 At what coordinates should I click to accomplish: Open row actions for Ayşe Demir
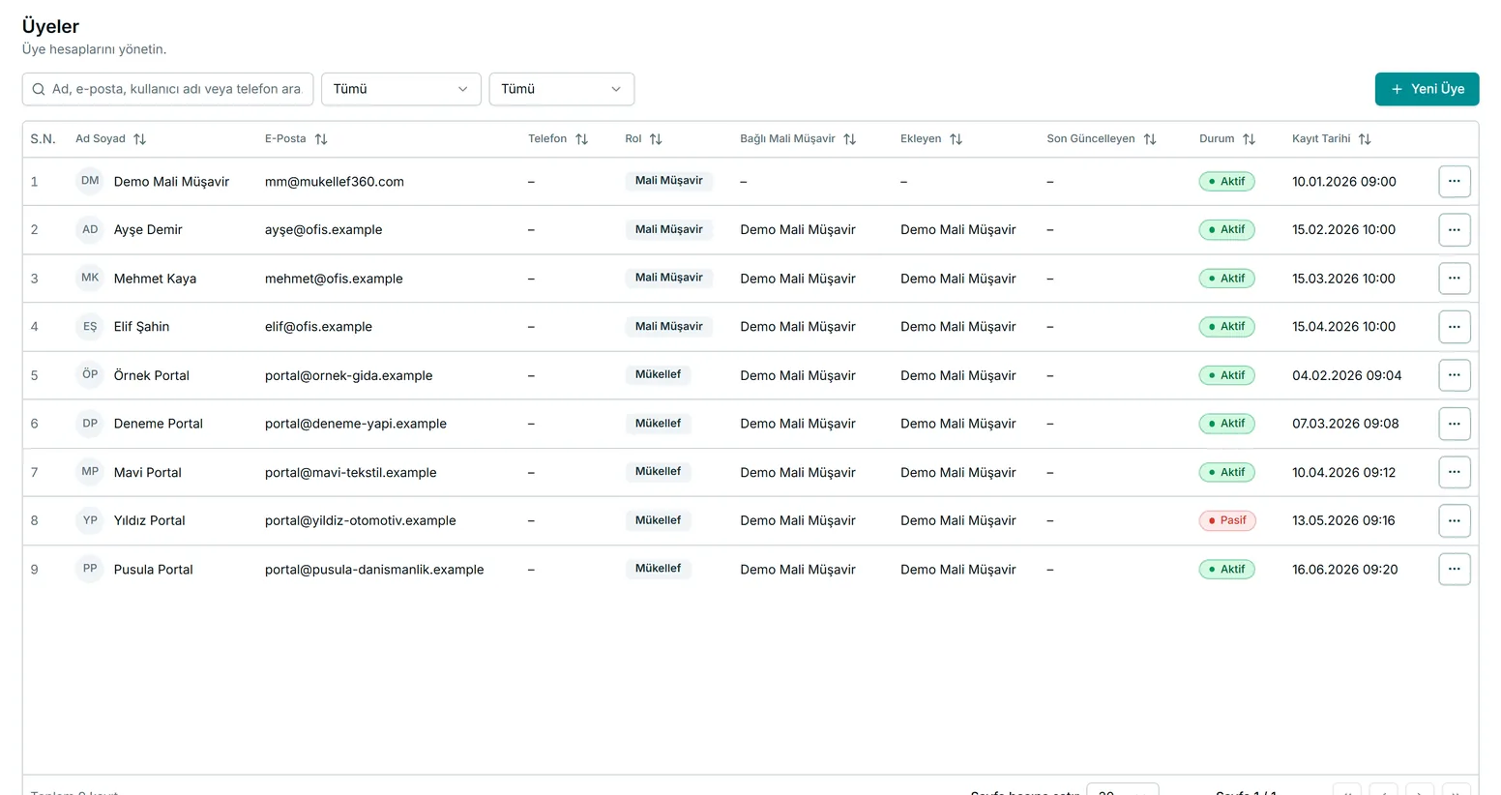(x=1455, y=229)
